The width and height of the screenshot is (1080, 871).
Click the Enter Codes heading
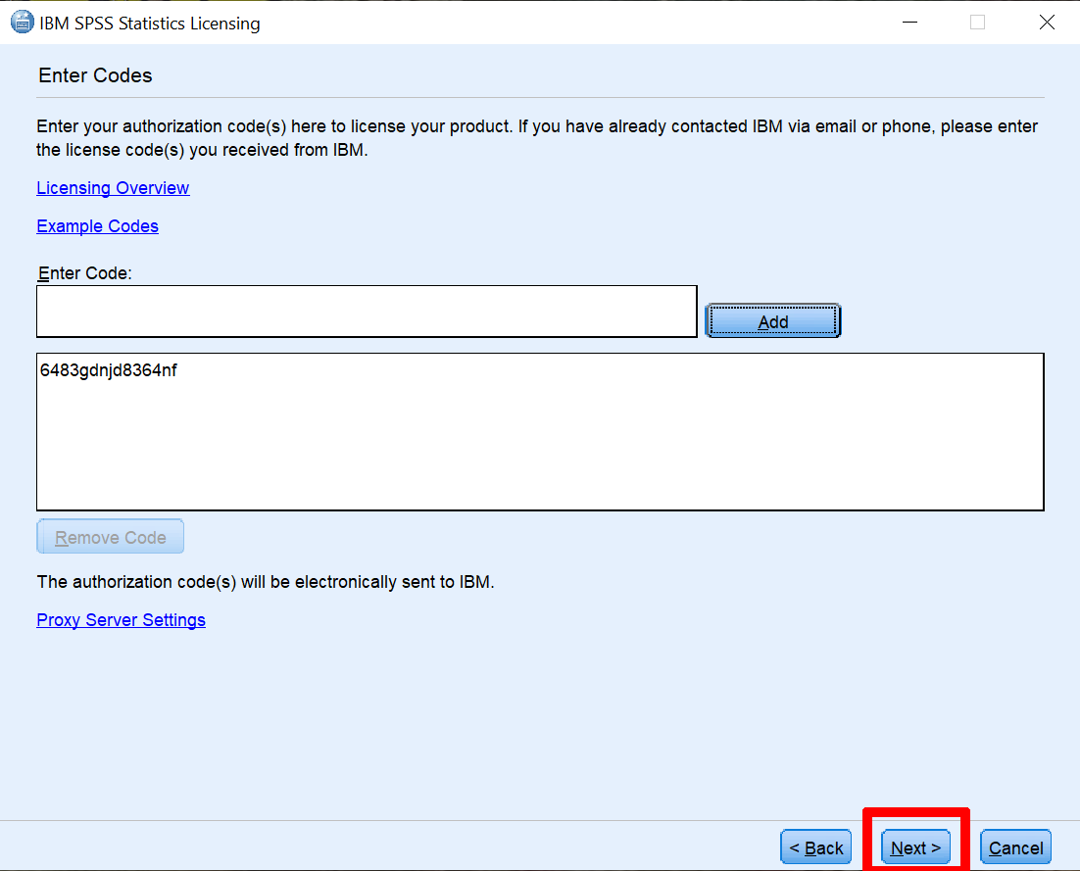tap(94, 74)
